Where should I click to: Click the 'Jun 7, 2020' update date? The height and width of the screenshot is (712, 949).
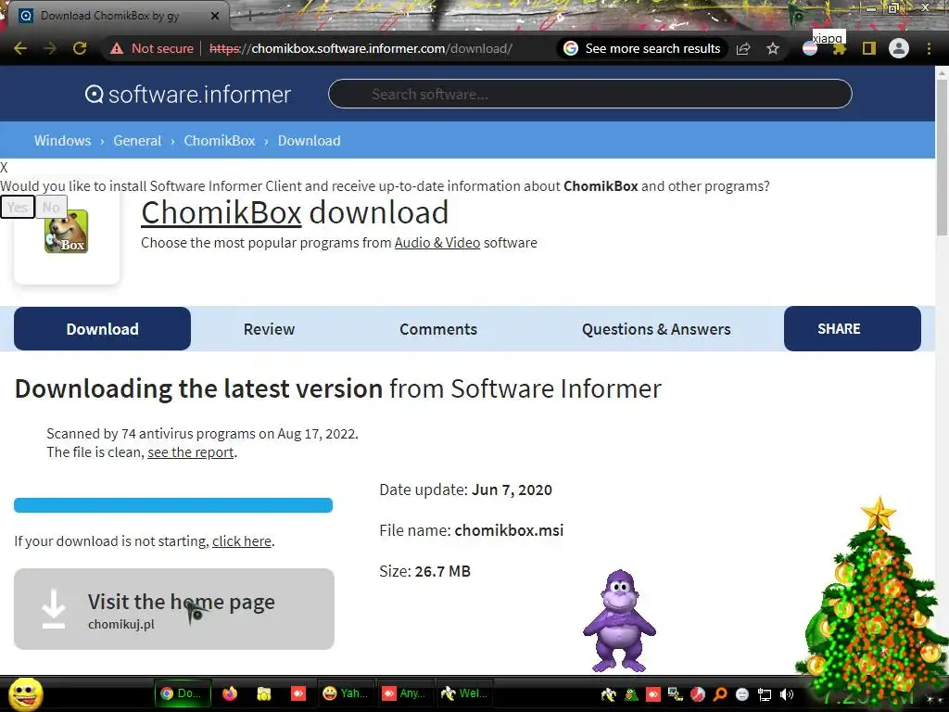512,489
